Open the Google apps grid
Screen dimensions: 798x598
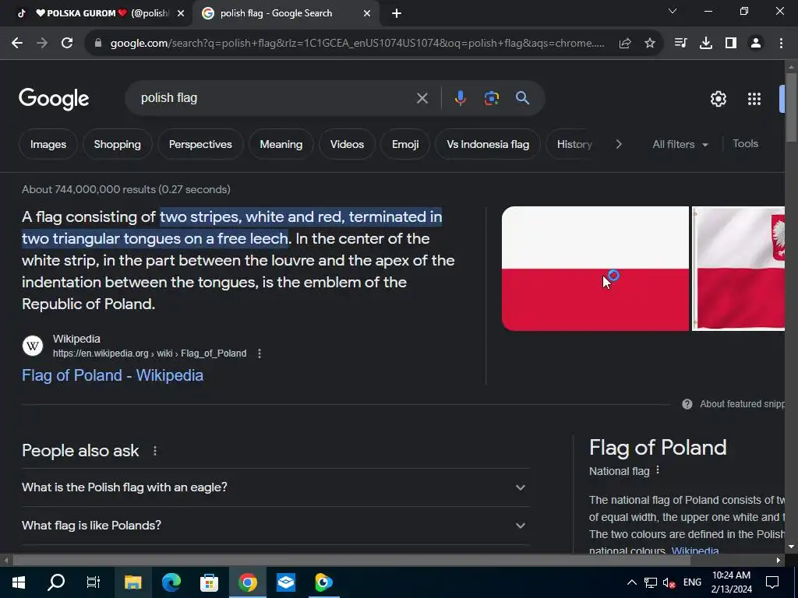[754, 99]
